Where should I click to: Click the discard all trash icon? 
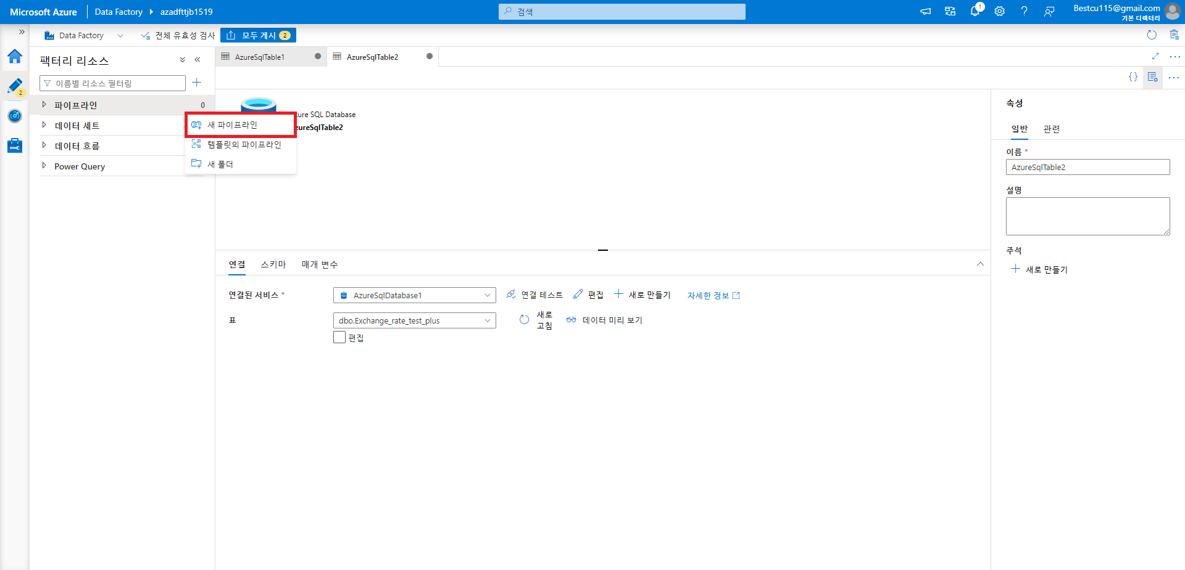[1174, 35]
